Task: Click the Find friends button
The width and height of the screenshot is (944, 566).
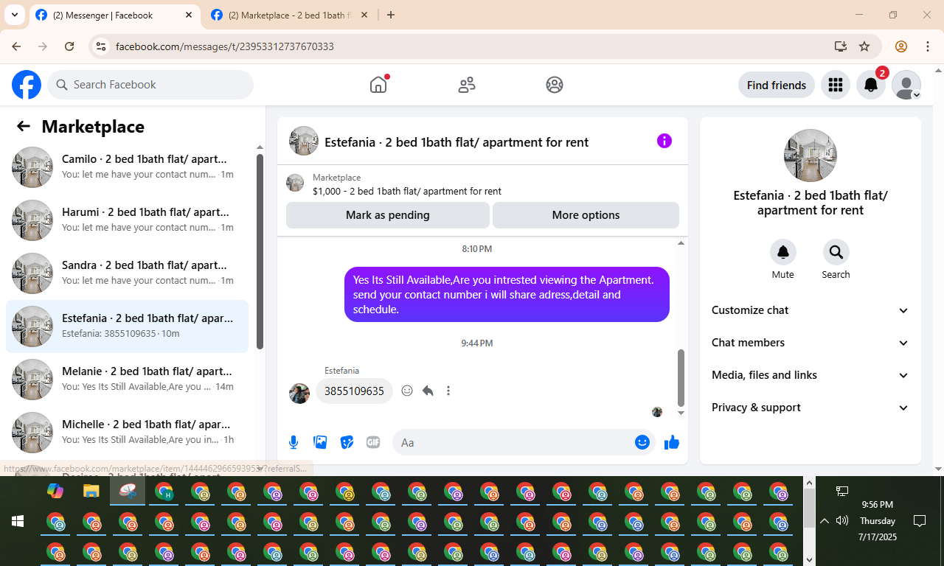Action: [777, 85]
